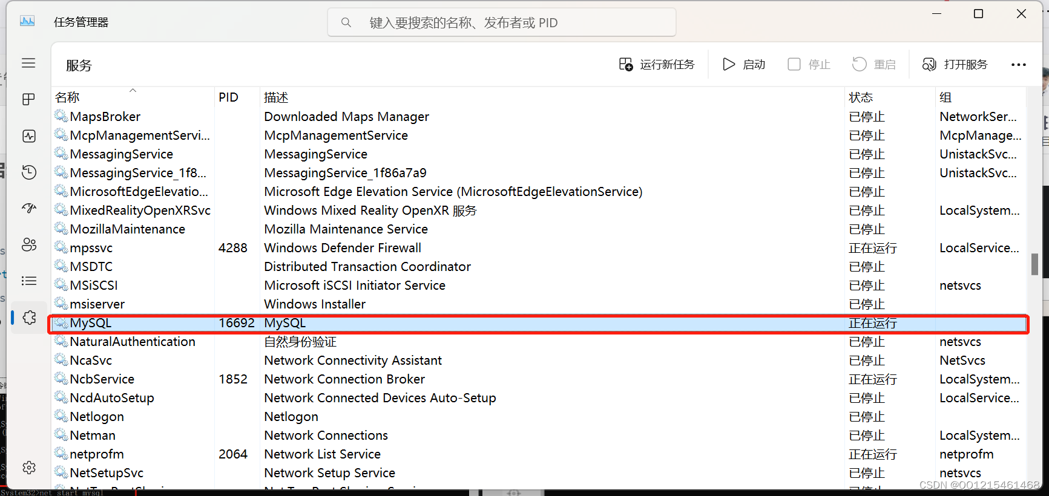Focus the search box for name, publisher or PID
Viewport: 1049px width, 496px height.
pyautogui.click(x=502, y=22)
